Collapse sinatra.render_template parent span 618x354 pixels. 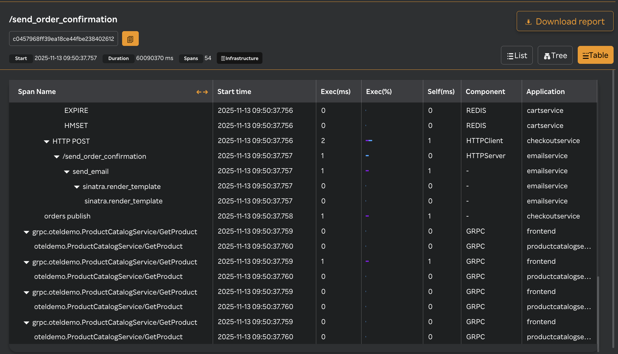[77, 187]
